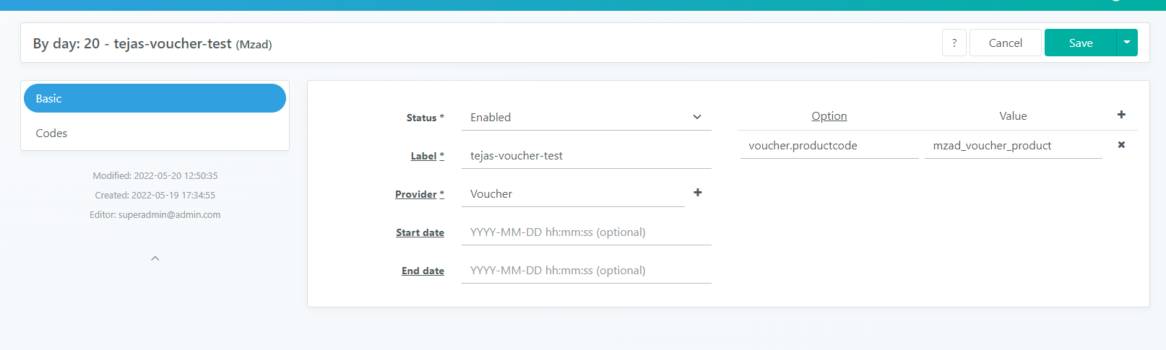Click the Status field label

pyautogui.click(x=425, y=118)
